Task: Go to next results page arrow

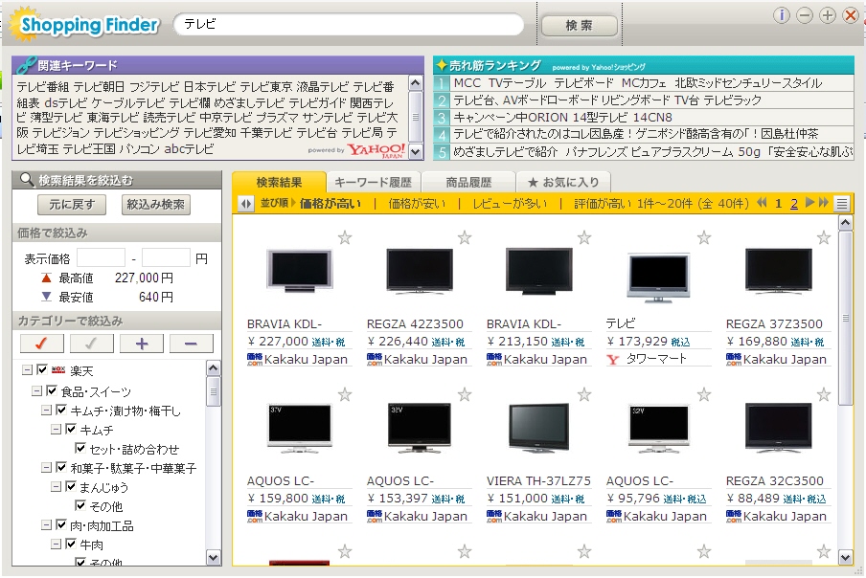Action: (x=809, y=203)
